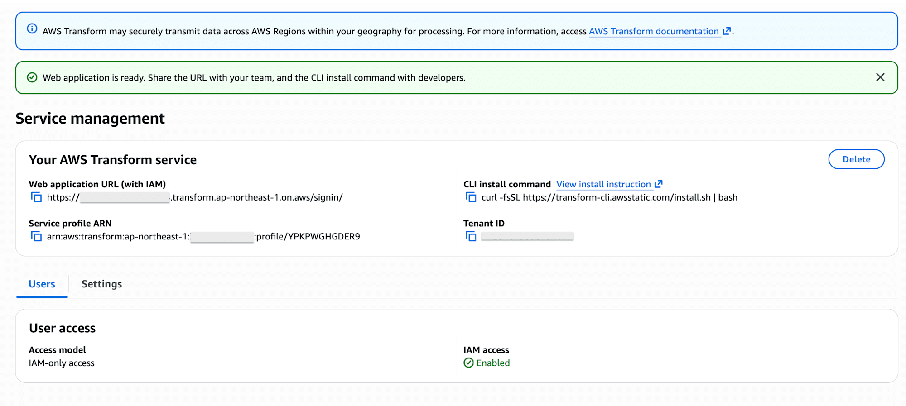This screenshot has width=906, height=406.
Task: Copy the Web application URL
Action: [36, 197]
